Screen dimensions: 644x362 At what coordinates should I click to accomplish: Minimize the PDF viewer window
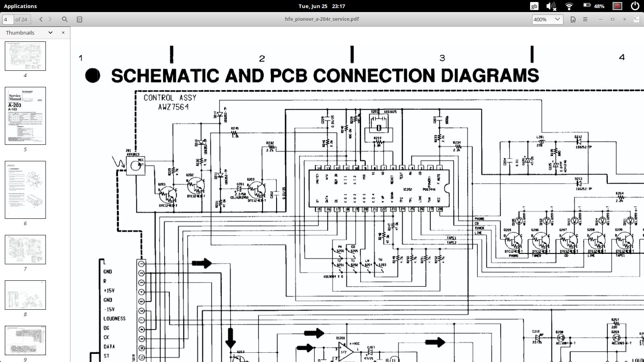tap(600, 19)
